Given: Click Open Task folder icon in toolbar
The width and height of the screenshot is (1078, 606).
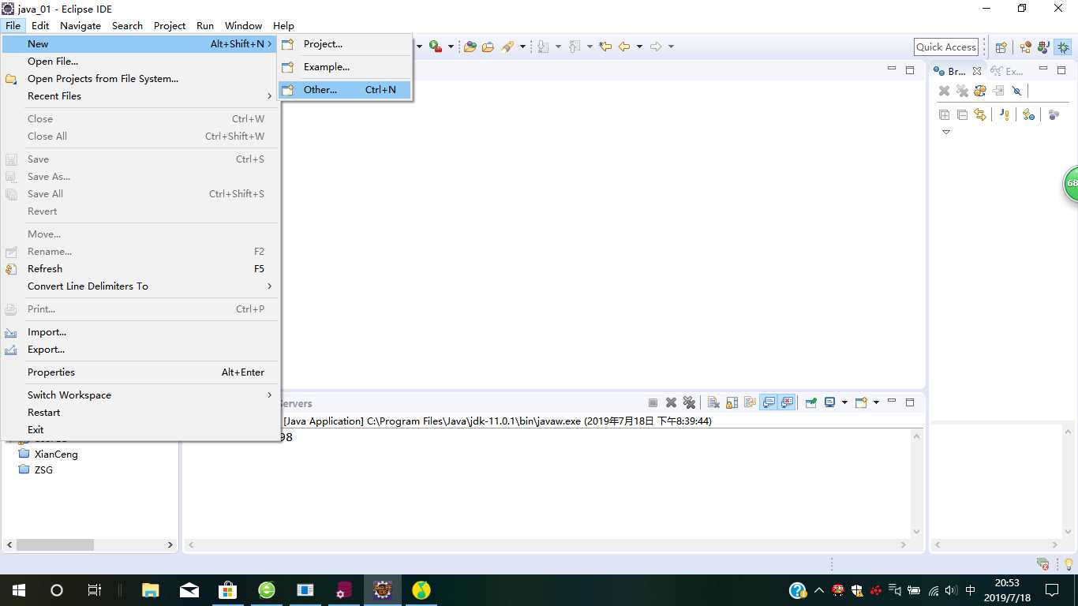Looking at the screenshot, I should click(488, 47).
